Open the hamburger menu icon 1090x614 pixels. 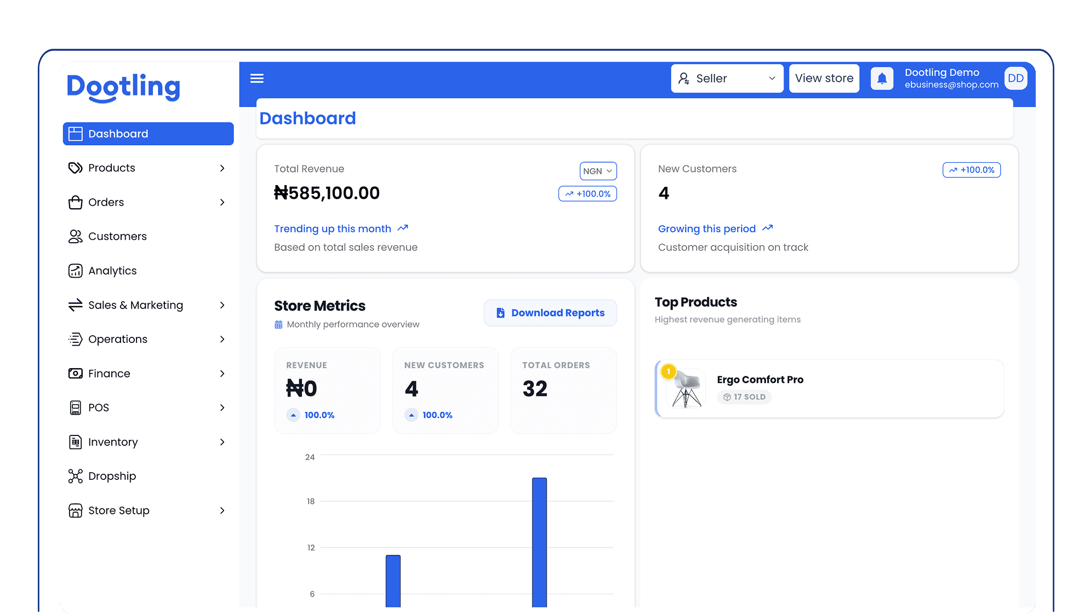tap(257, 78)
